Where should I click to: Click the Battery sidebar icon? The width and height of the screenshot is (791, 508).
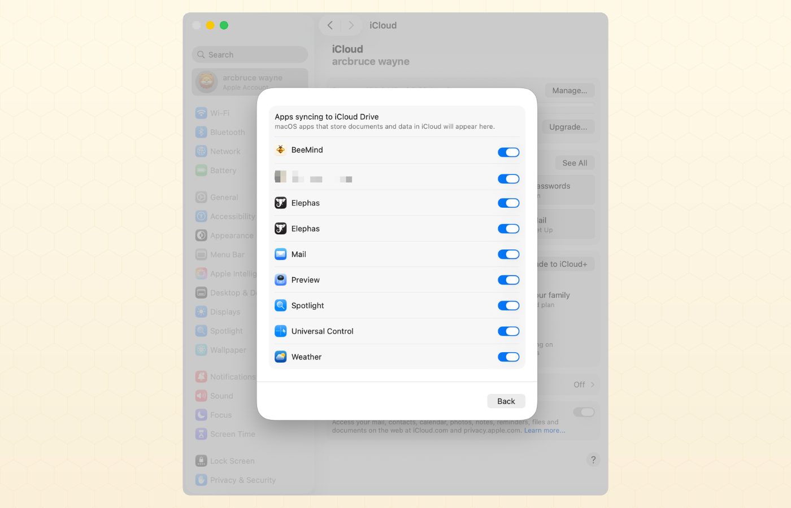[201, 170]
